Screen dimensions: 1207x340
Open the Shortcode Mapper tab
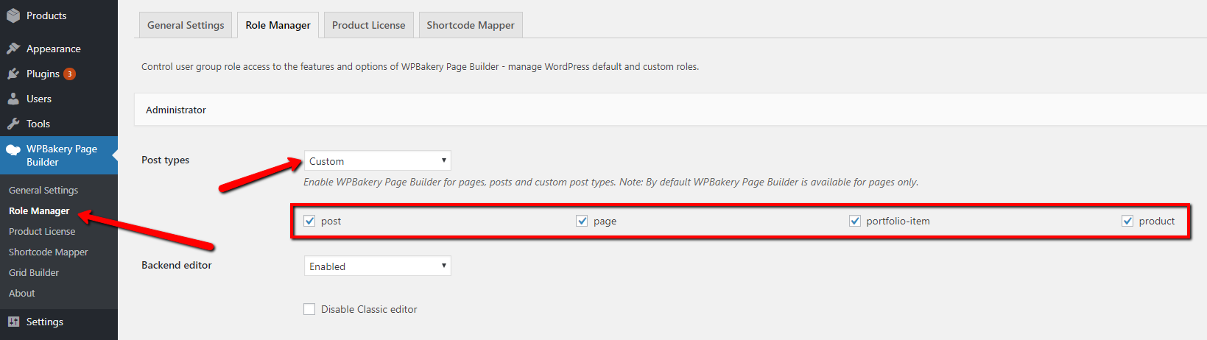(471, 25)
